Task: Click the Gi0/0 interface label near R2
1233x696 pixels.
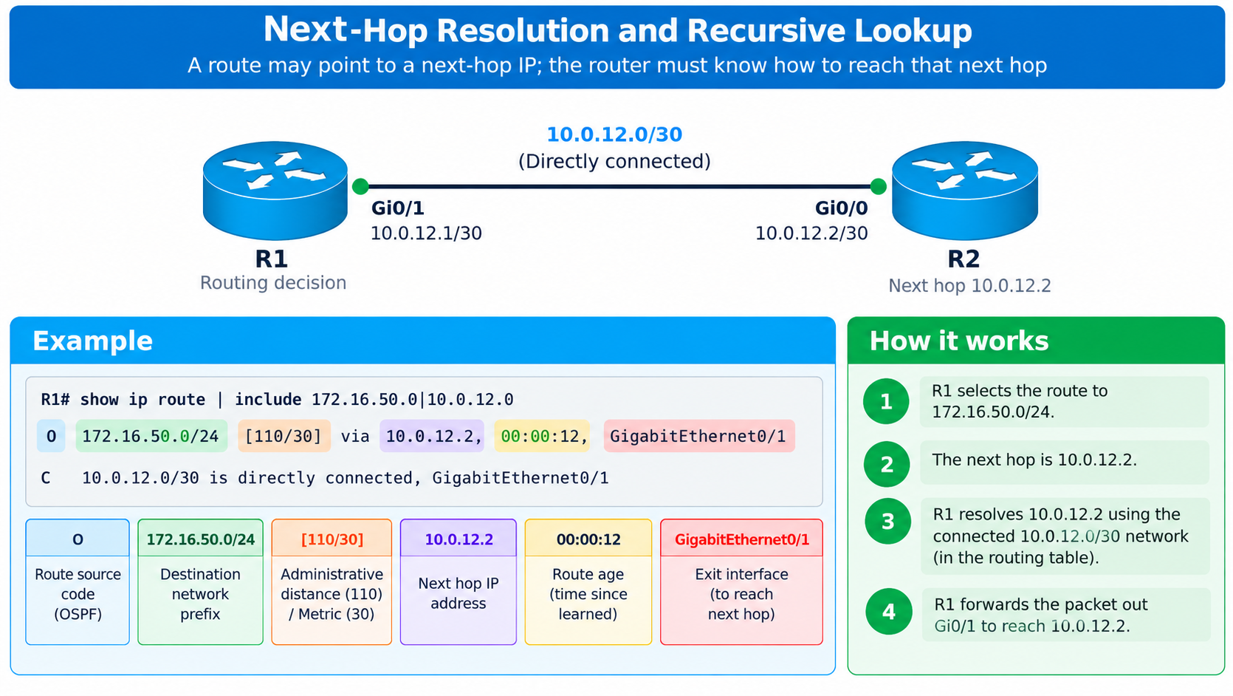Action: pos(841,208)
